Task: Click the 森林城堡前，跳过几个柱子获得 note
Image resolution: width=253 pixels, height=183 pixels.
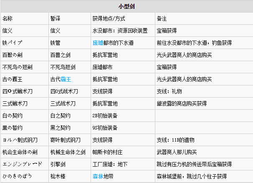Action: pos(192,176)
